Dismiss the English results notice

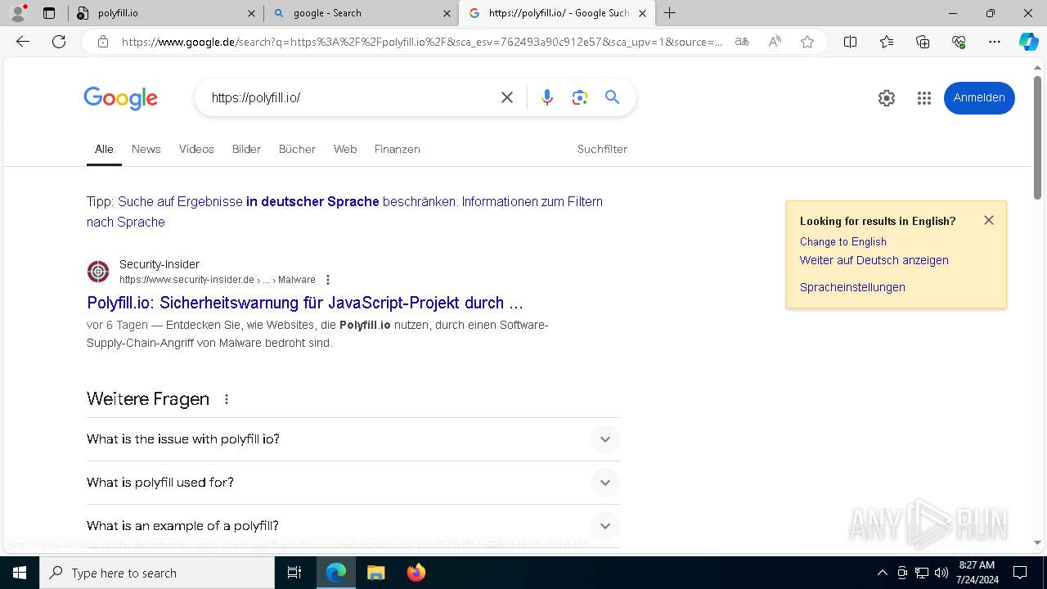(x=989, y=220)
